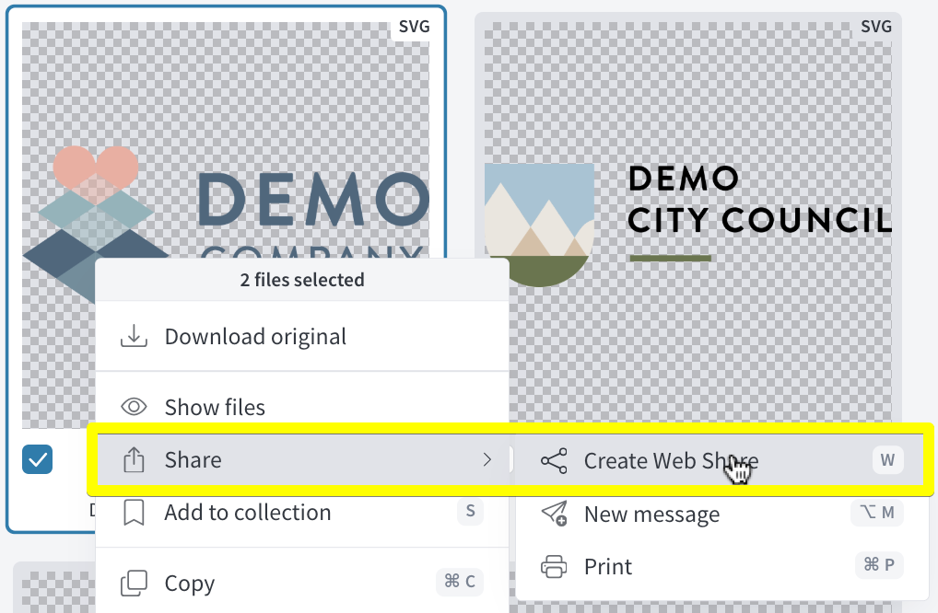Click the ⌥ M shortcut badge

click(877, 512)
